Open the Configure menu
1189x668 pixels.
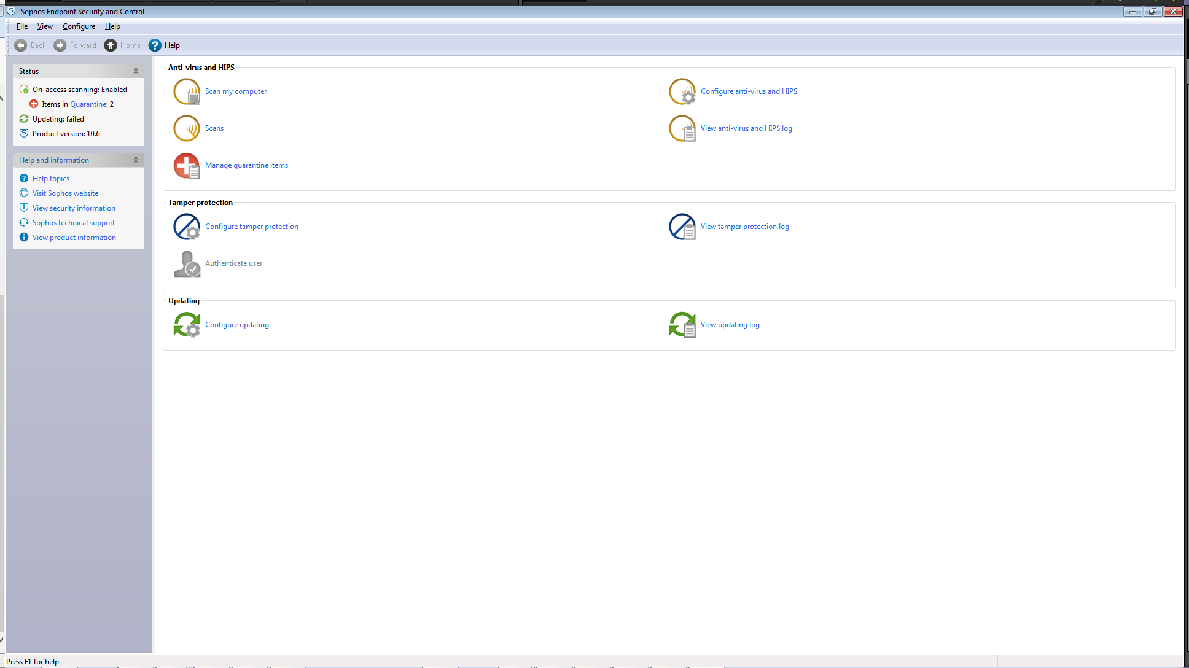pyautogui.click(x=79, y=26)
